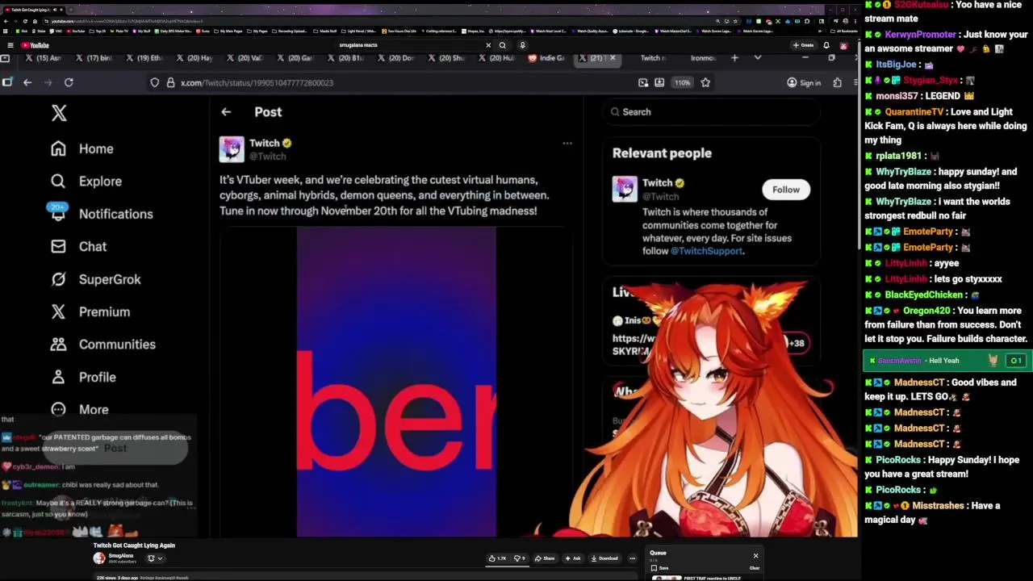This screenshot has width=1033, height=581.
Task: Open a new tab with plus button
Action: [734, 58]
